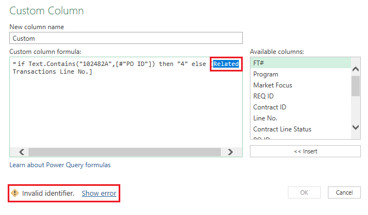This screenshot has width=368, height=215.
Task: Select Market Focus column
Action: (300, 85)
